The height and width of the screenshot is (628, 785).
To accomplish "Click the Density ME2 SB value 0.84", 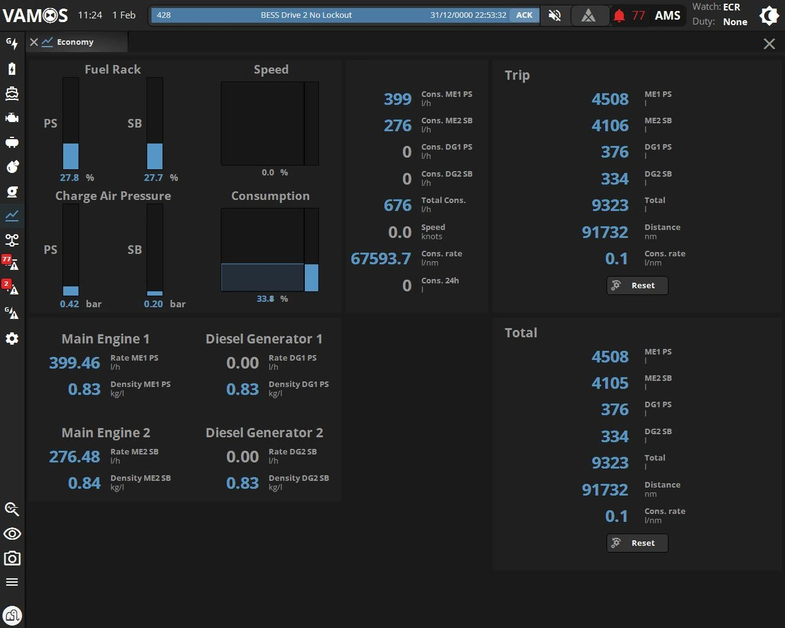I will 84,483.
